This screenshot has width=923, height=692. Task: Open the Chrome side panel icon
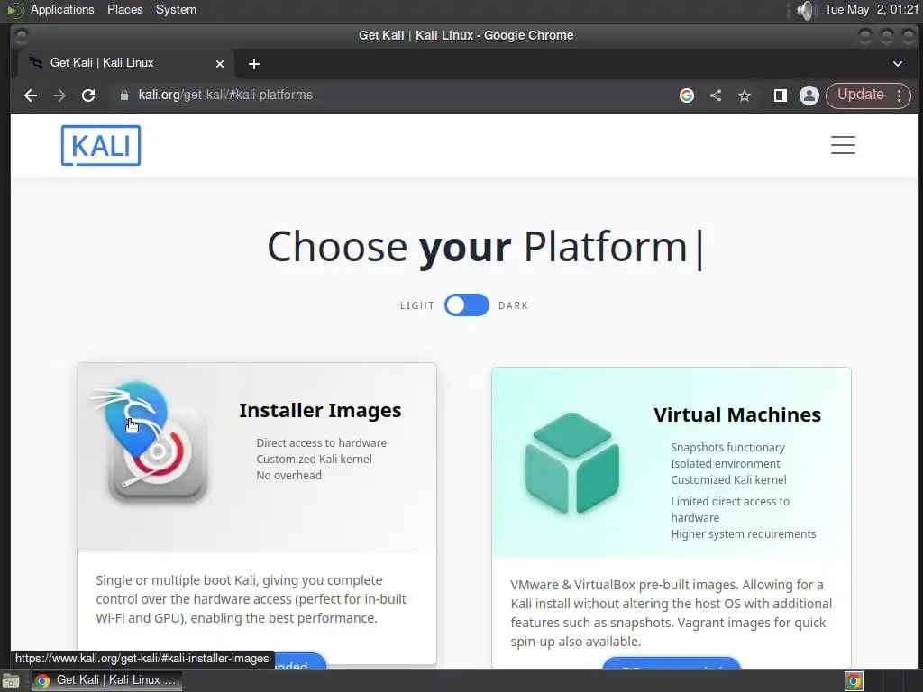point(780,96)
